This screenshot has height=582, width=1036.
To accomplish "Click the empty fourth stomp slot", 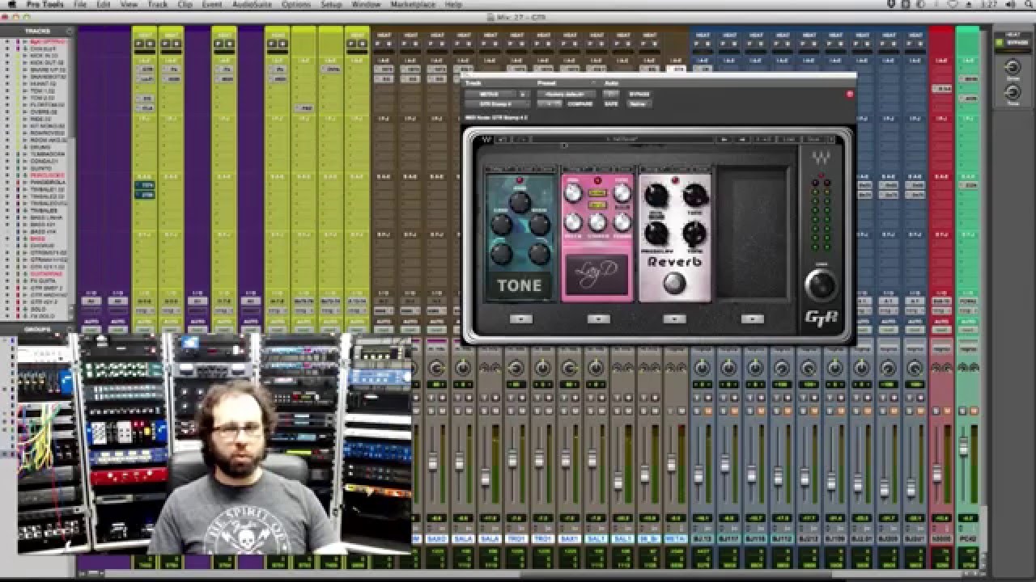I will [x=752, y=234].
